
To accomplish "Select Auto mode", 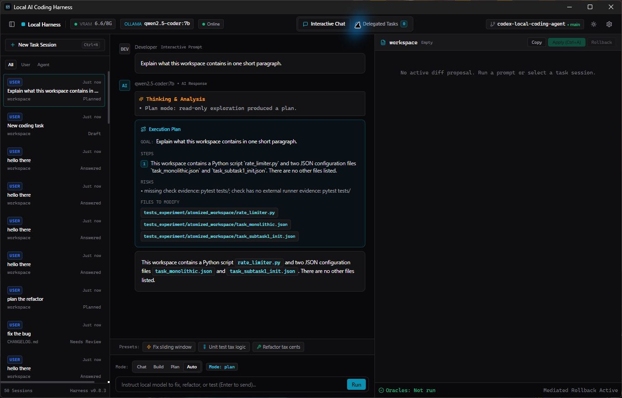I will [x=192, y=367].
